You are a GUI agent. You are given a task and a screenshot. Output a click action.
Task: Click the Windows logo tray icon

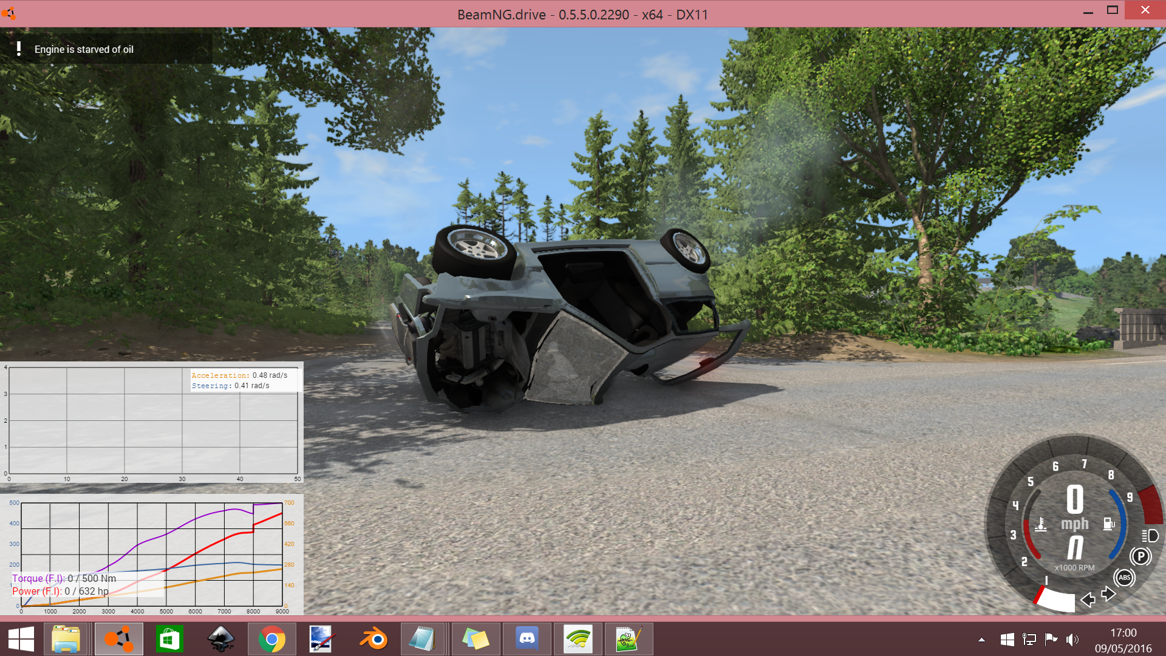tap(1007, 639)
